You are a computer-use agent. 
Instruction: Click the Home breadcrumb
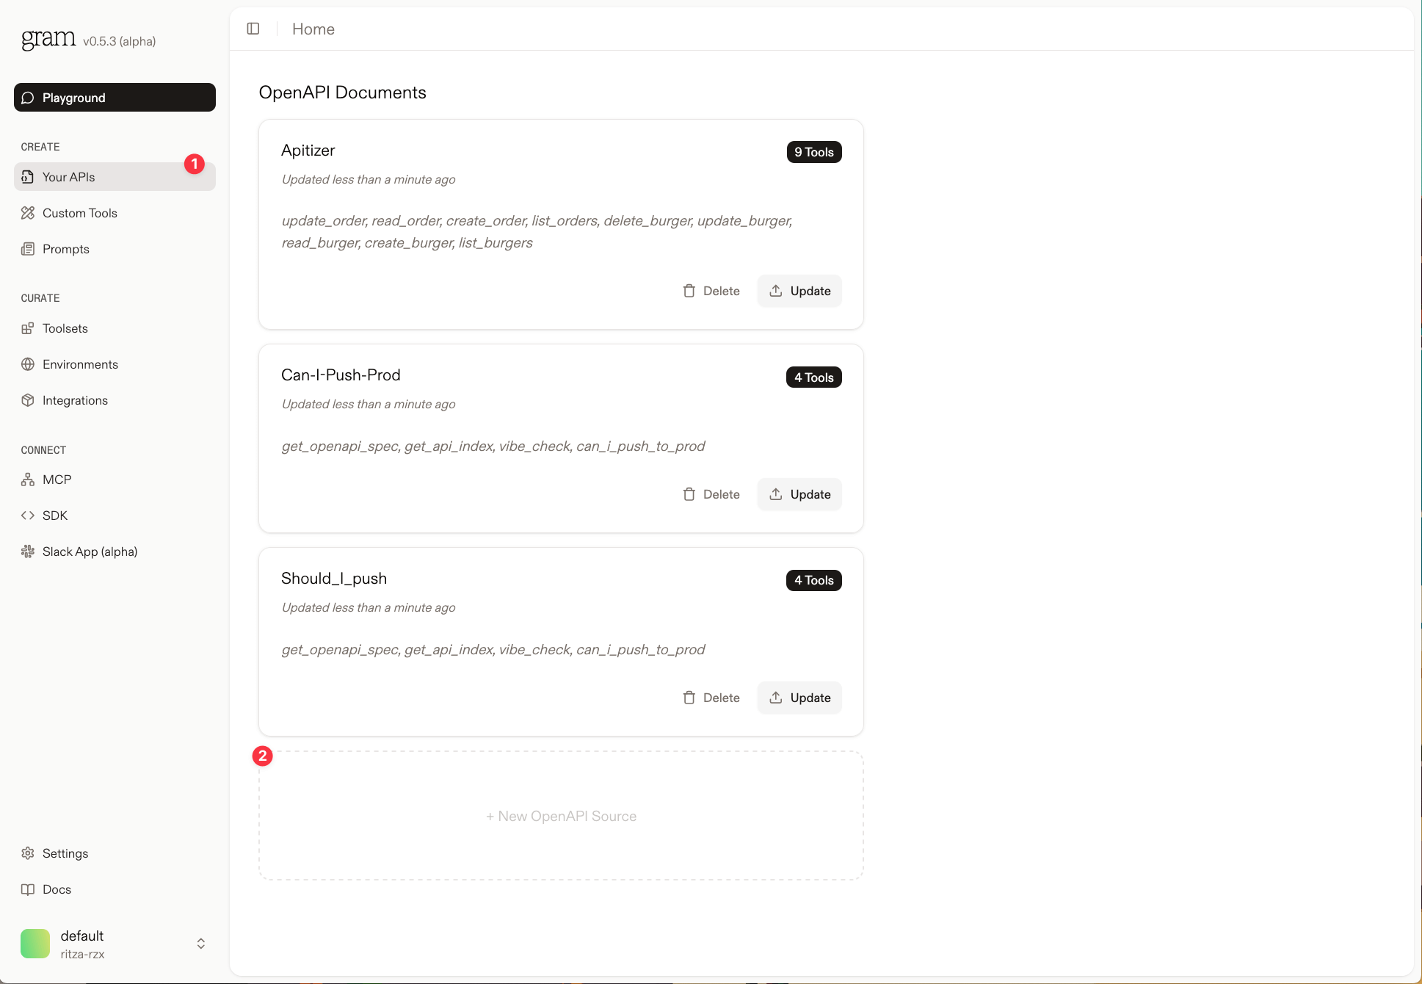pyautogui.click(x=313, y=29)
